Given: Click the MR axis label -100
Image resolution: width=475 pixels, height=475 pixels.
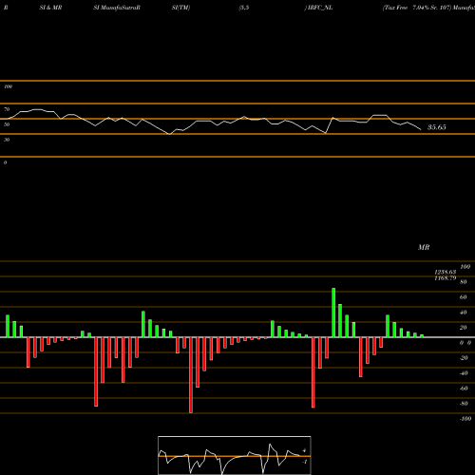Looking at the screenshot, I should [465, 419].
